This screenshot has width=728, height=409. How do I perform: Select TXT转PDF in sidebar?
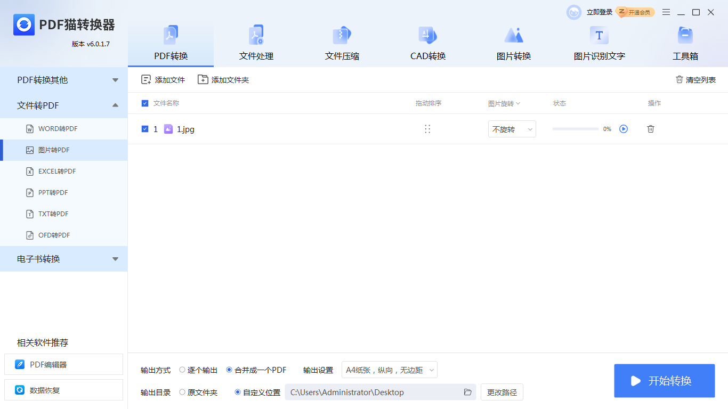coord(64,214)
